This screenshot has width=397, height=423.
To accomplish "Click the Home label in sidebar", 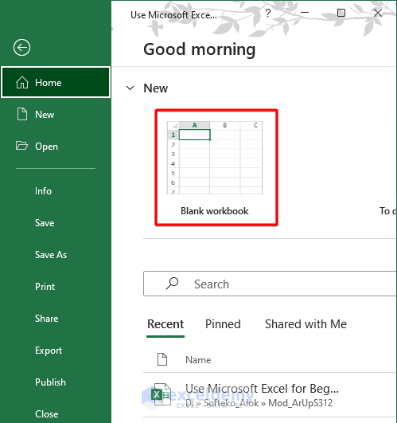I will [49, 83].
